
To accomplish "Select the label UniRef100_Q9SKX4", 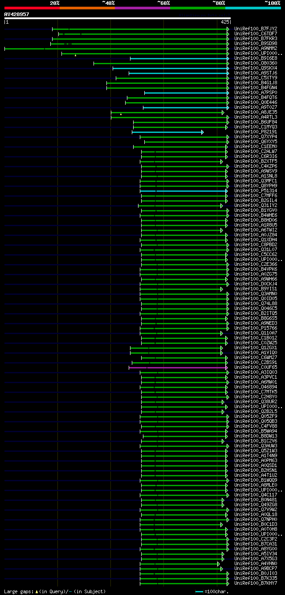I will tap(256, 68).
